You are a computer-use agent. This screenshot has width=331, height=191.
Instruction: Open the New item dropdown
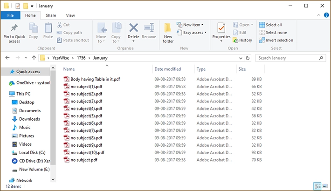tap(190, 25)
